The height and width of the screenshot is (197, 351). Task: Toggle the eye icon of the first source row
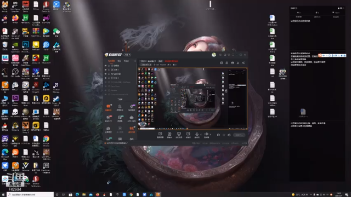click(106, 66)
